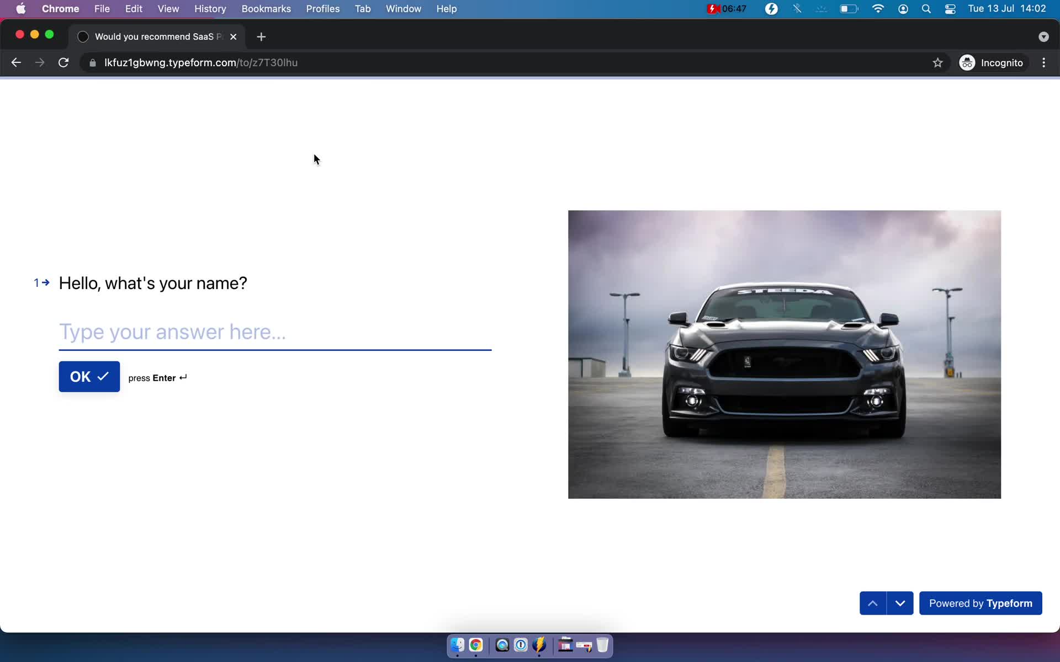Image resolution: width=1060 pixels, height=662 pixels.
Task: Click the black Mustang car image
Action: 784,354
